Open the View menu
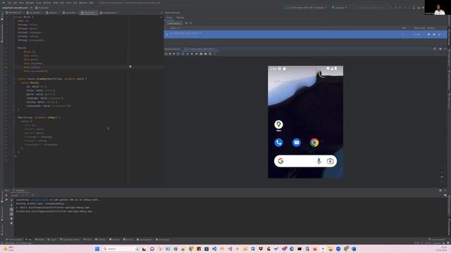Viewport: 451px width, 253px height. [x=21, y=3]
